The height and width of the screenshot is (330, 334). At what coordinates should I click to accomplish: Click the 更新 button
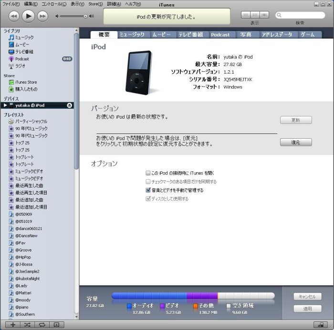[296, 120]
